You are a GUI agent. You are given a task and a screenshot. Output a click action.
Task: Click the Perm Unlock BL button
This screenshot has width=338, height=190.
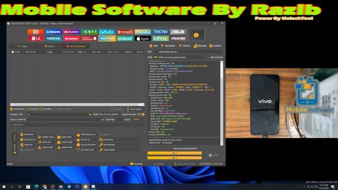[86, 135]
